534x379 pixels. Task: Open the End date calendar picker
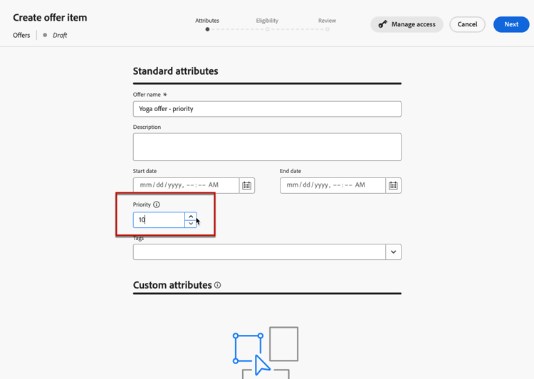(x=393, y=185)
